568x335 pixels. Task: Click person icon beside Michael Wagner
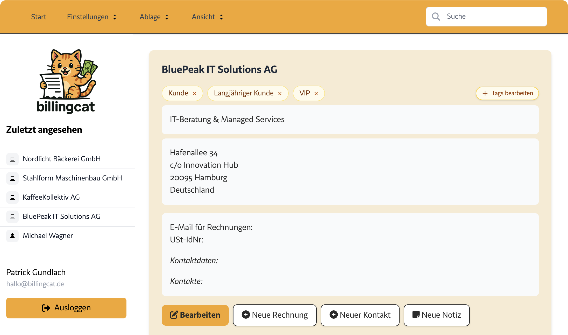(12, 236)
